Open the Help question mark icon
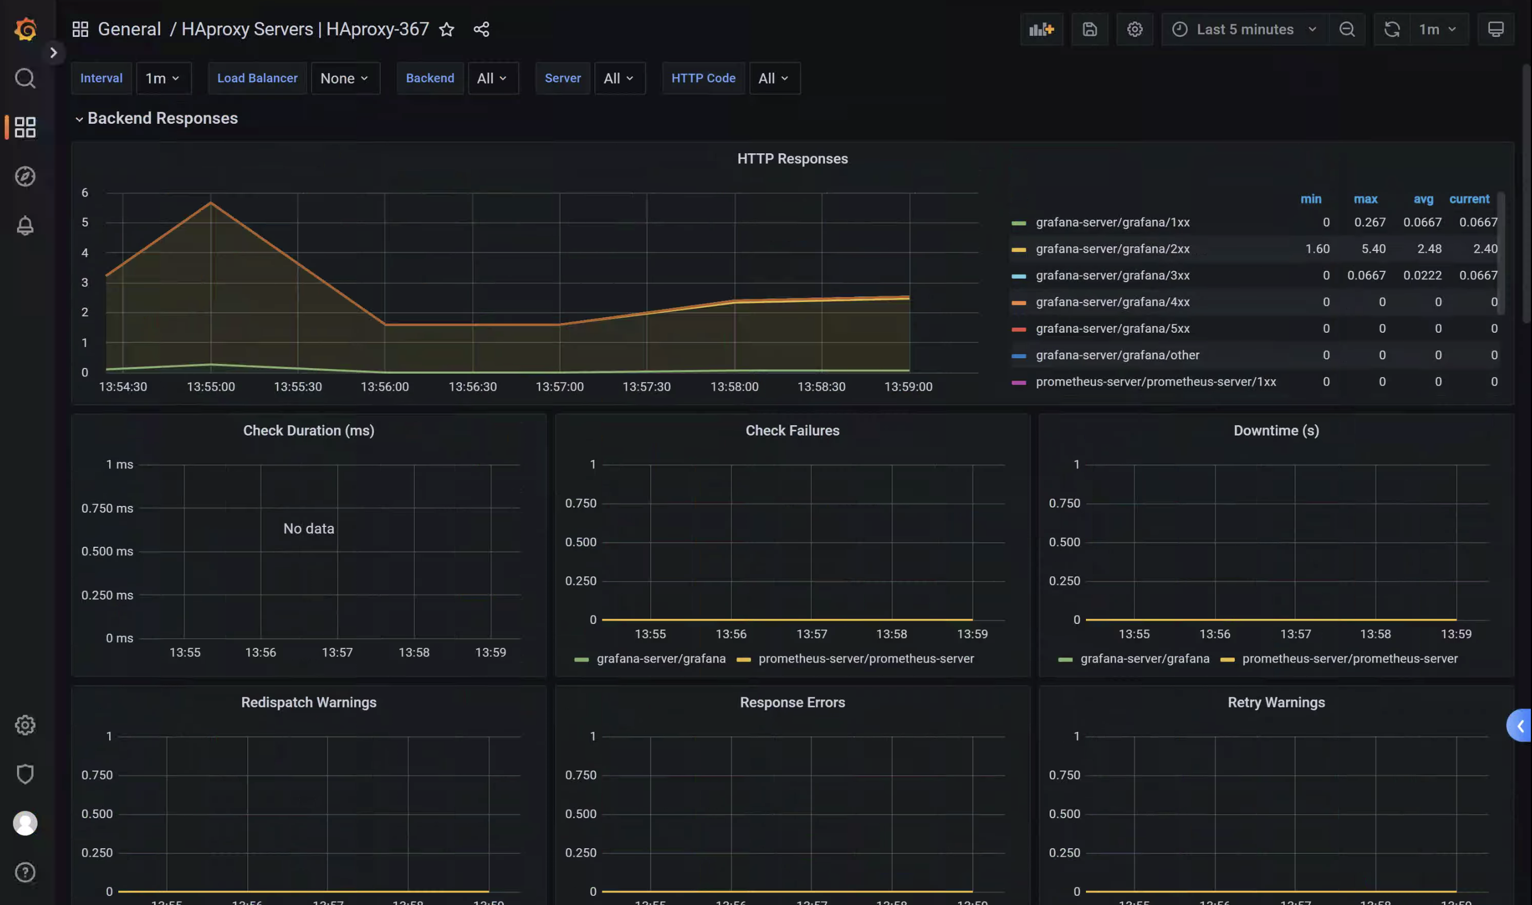The image size is (1532, 905). coord(25,872)
